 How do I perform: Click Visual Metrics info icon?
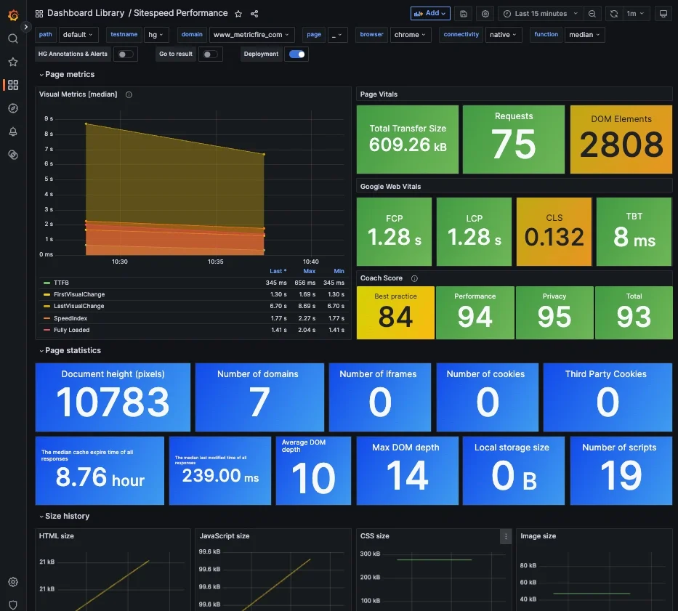(x=129, y=94)
